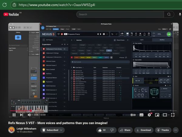Submit search with the magnifier button

click(169, 14)
